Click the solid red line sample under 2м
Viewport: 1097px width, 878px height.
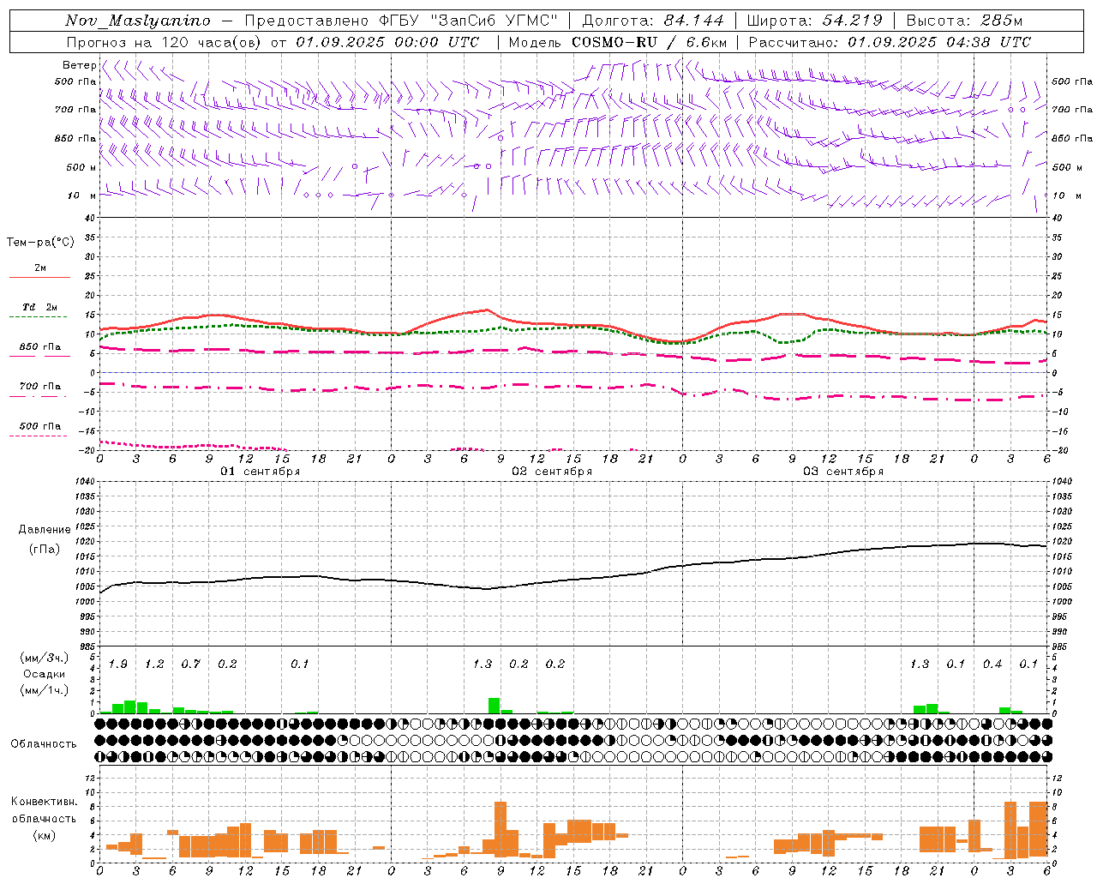tap(39, 277)
